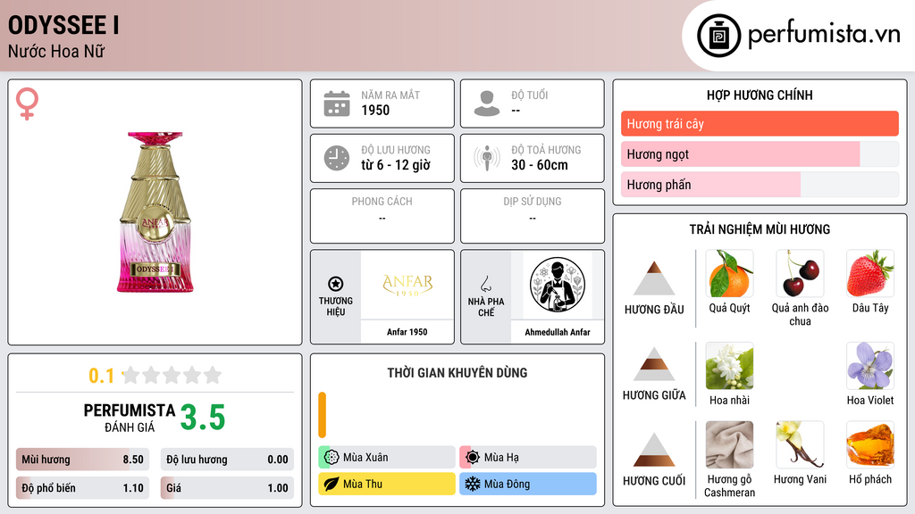This screenshot has width=915, height=514.
Task: Click the Hương trái cây accord bar
Action: click(x=760, y=123)
